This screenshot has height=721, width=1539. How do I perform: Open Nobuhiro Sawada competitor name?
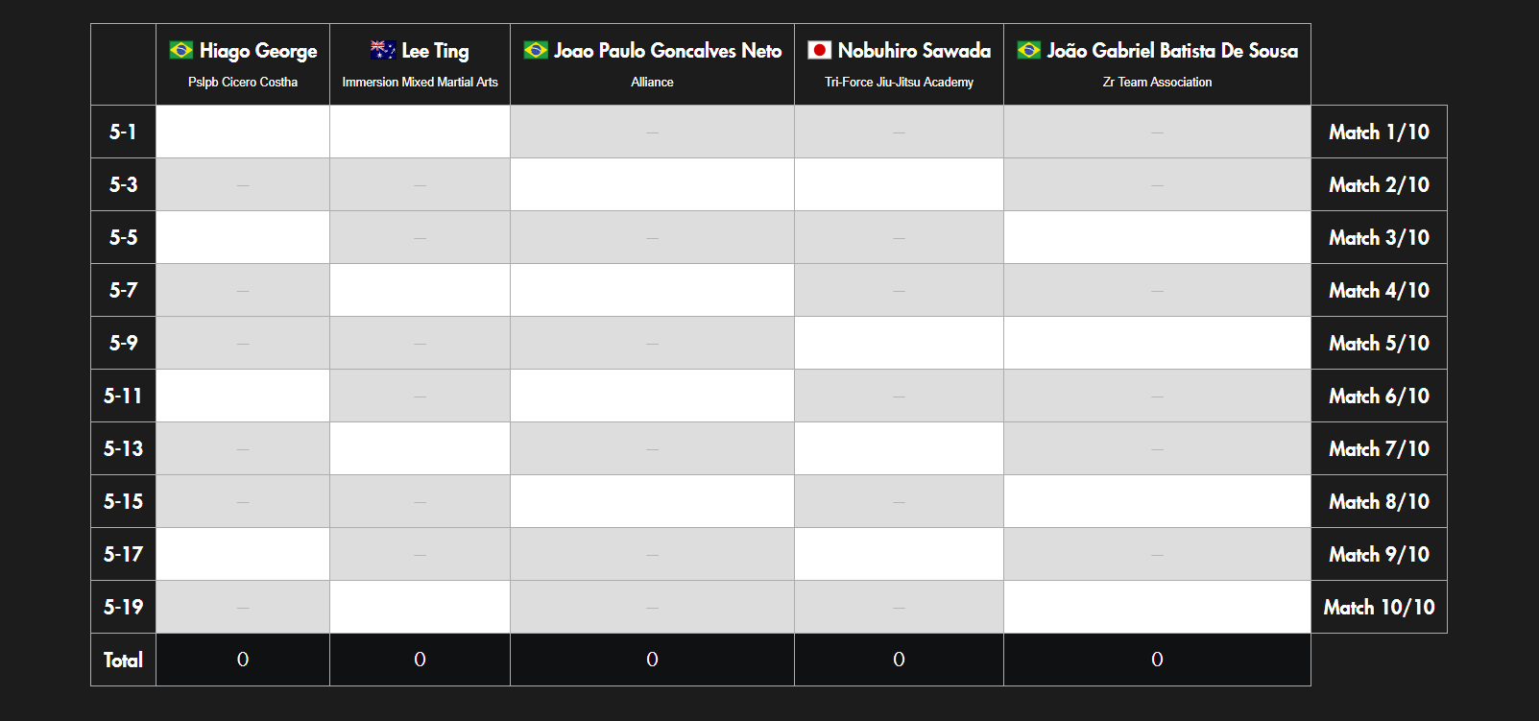pyautogui.click(x=914, y=50)
